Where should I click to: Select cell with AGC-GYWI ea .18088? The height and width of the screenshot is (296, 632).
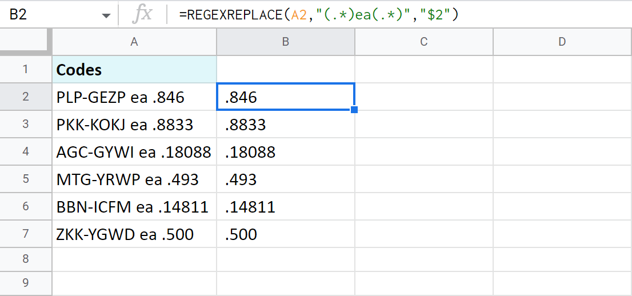pos(134,152)
